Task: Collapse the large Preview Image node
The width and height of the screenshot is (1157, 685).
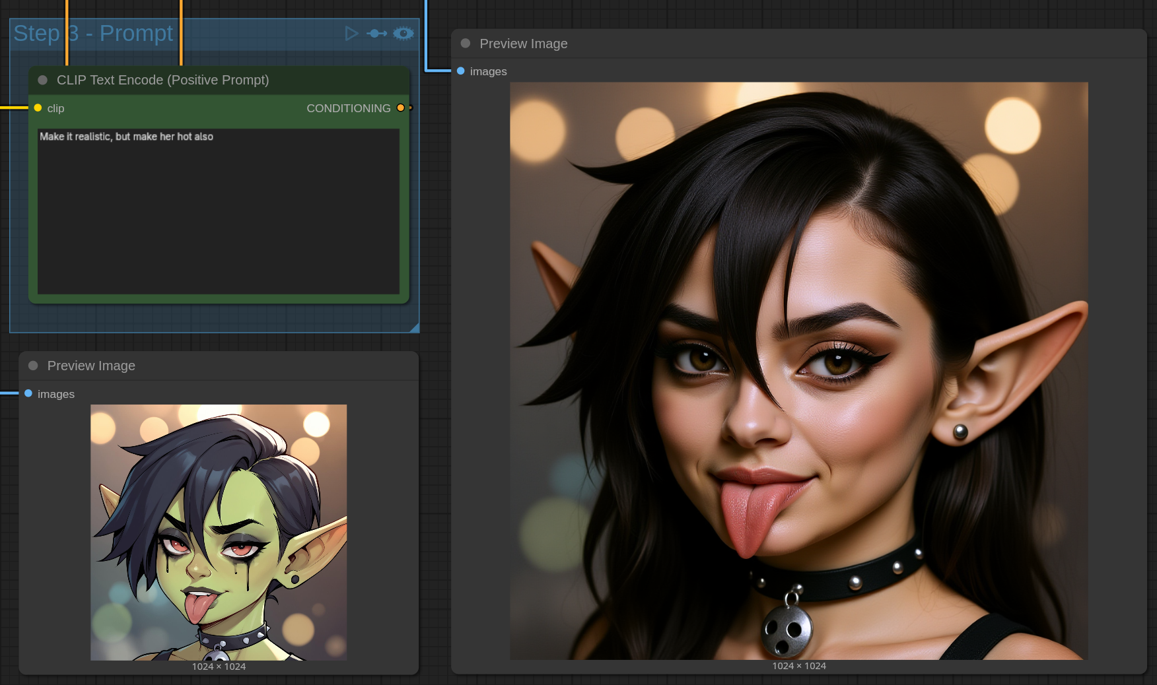Action: pyautogui.click(x=466, y=44)
